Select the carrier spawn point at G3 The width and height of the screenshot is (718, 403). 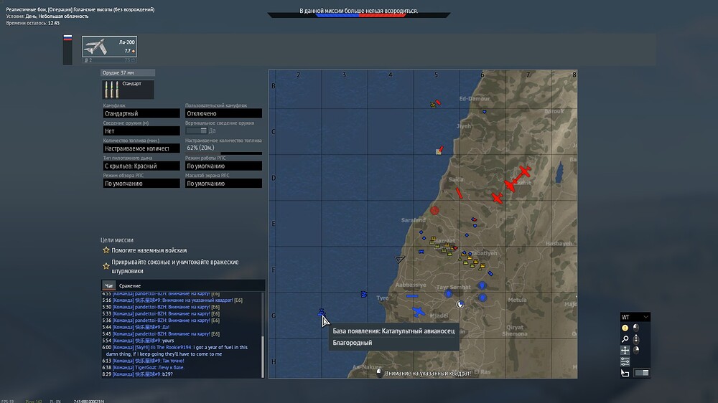(x=322, y=313)
